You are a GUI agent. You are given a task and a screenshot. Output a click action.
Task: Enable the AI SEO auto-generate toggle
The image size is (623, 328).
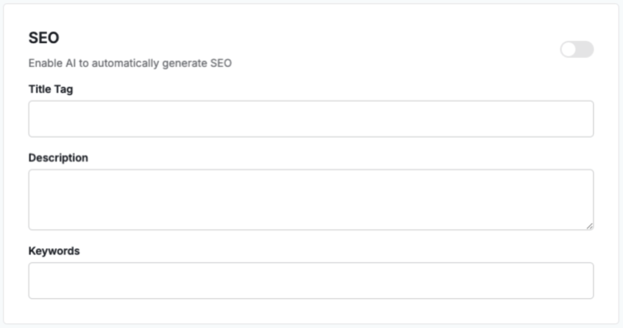pyautogui.click(x=577, y=50)
